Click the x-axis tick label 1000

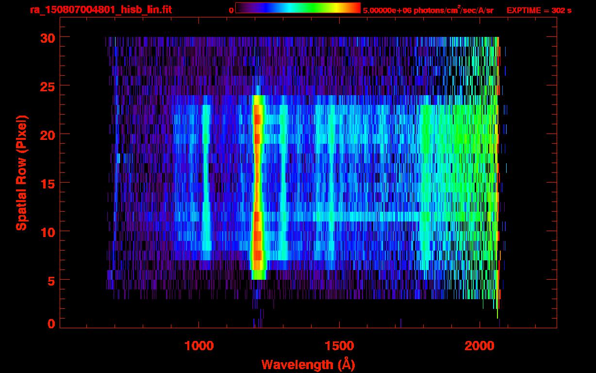(199, 346)
